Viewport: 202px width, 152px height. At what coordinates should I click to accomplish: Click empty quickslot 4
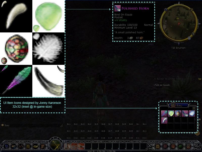click(x=88, y=146)
